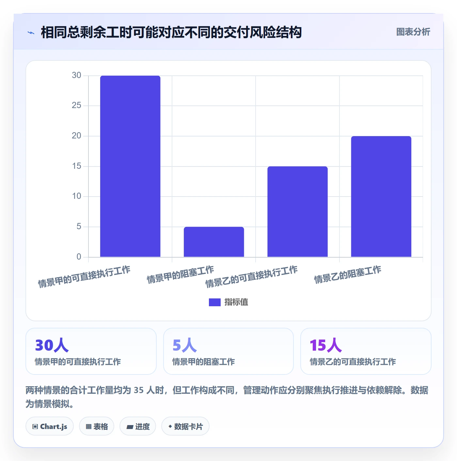Click the 5人 value in the data card
Screen dimensions: 457x461
pyautogui.click(x=185, y=345)
